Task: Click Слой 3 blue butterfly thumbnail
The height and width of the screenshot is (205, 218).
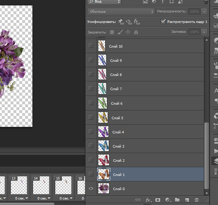Action: tap(103, 146)
